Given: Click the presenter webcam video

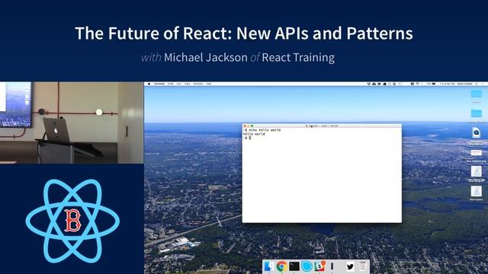Looking at the screenshot, I should tap(72, 123).
